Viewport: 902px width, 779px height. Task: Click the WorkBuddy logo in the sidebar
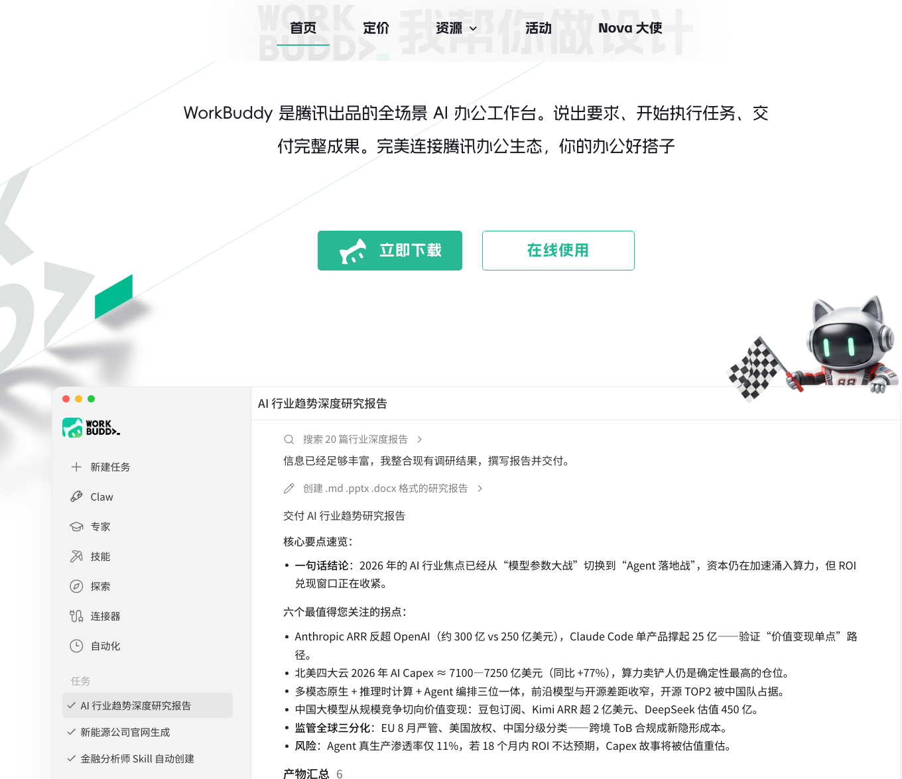coord(92,428)
